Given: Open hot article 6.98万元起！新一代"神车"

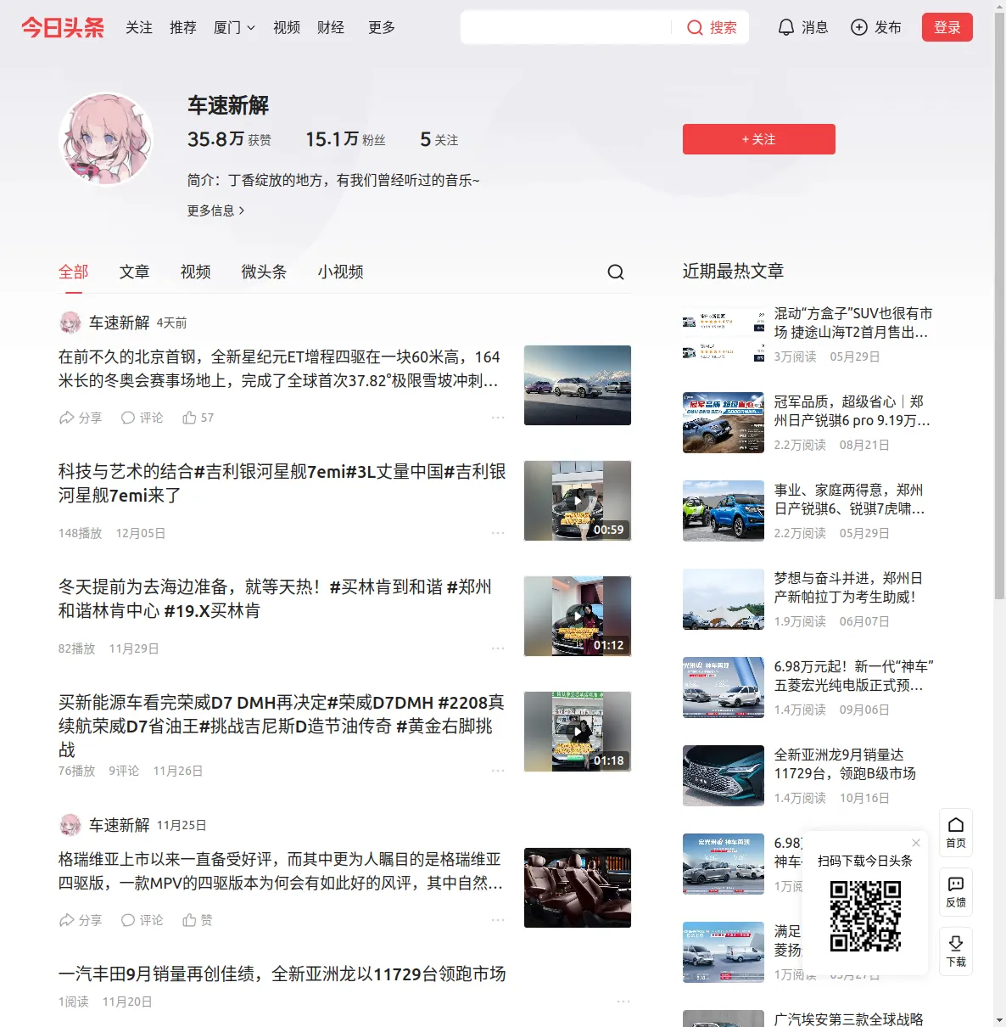Looking at the screenshot, I should pos(854,676).
